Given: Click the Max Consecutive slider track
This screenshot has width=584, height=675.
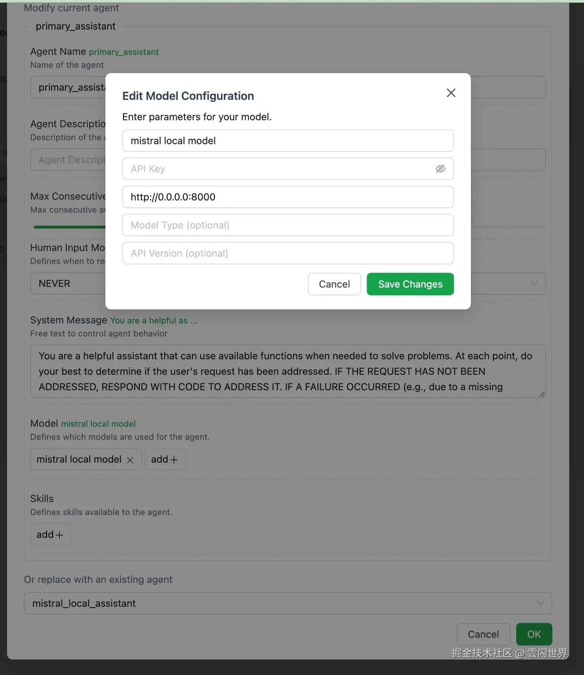Looking at the screenshot, I should pyautogui.click(x=69, y=227).
